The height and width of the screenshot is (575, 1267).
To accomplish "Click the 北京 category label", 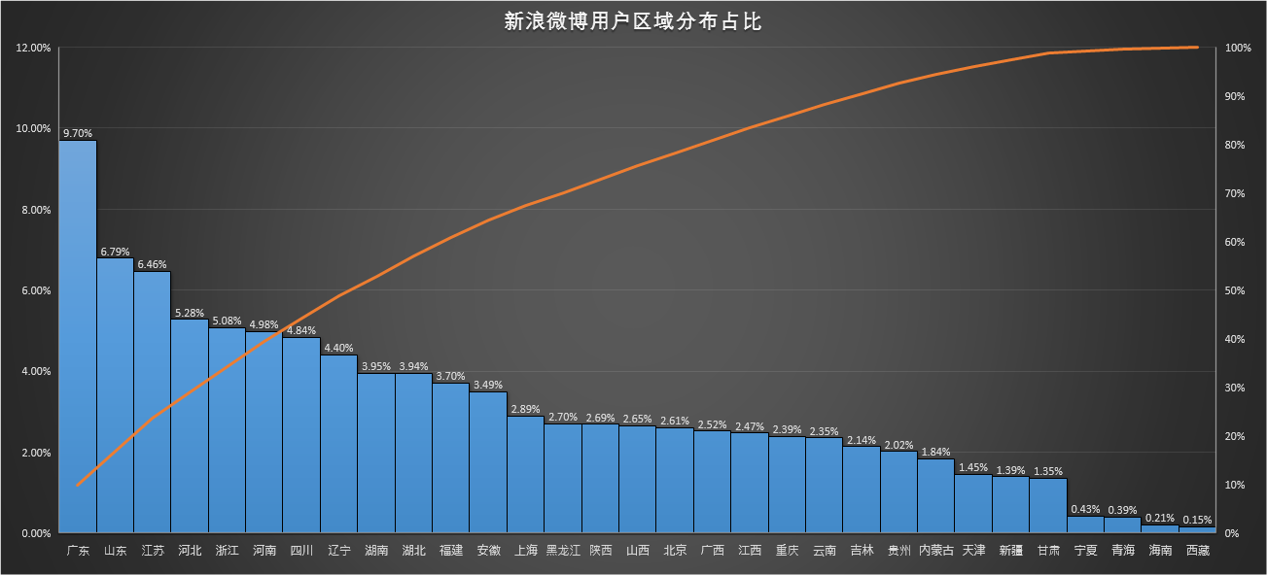I will click(x=675, y=551).
